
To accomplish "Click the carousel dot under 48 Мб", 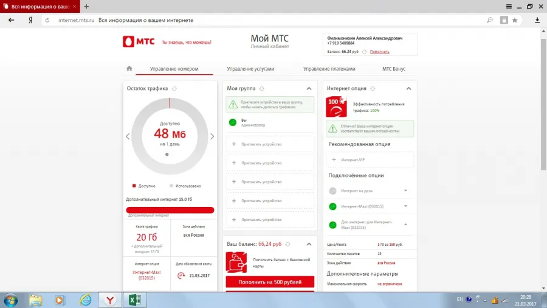I will pyautogui.click(x=167, y=155).
